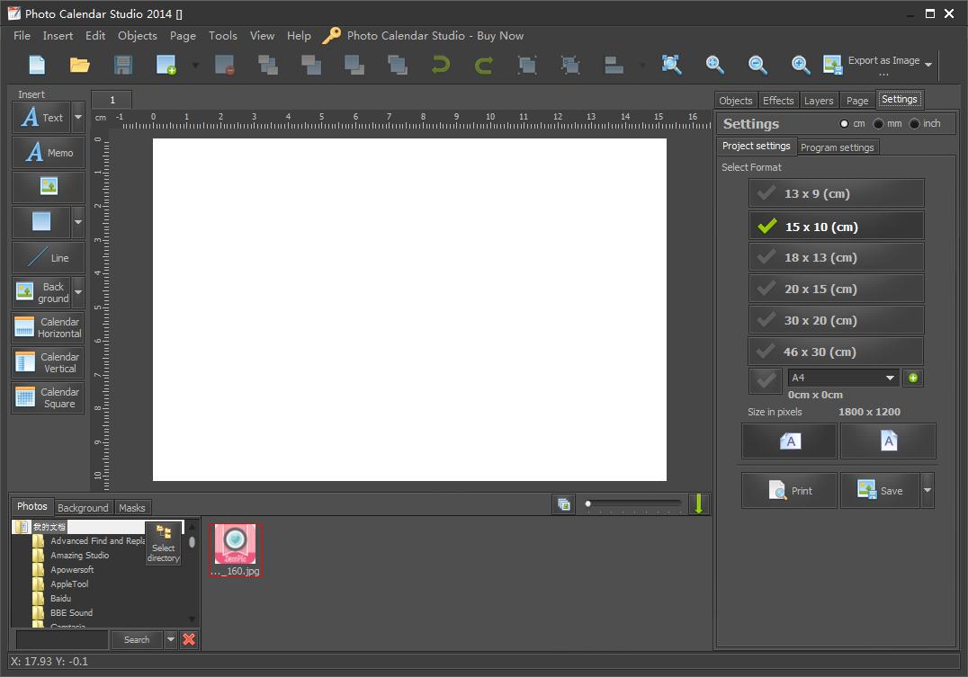
Task: Switch to the Layers tab
Action: click(x=819, y=101)
